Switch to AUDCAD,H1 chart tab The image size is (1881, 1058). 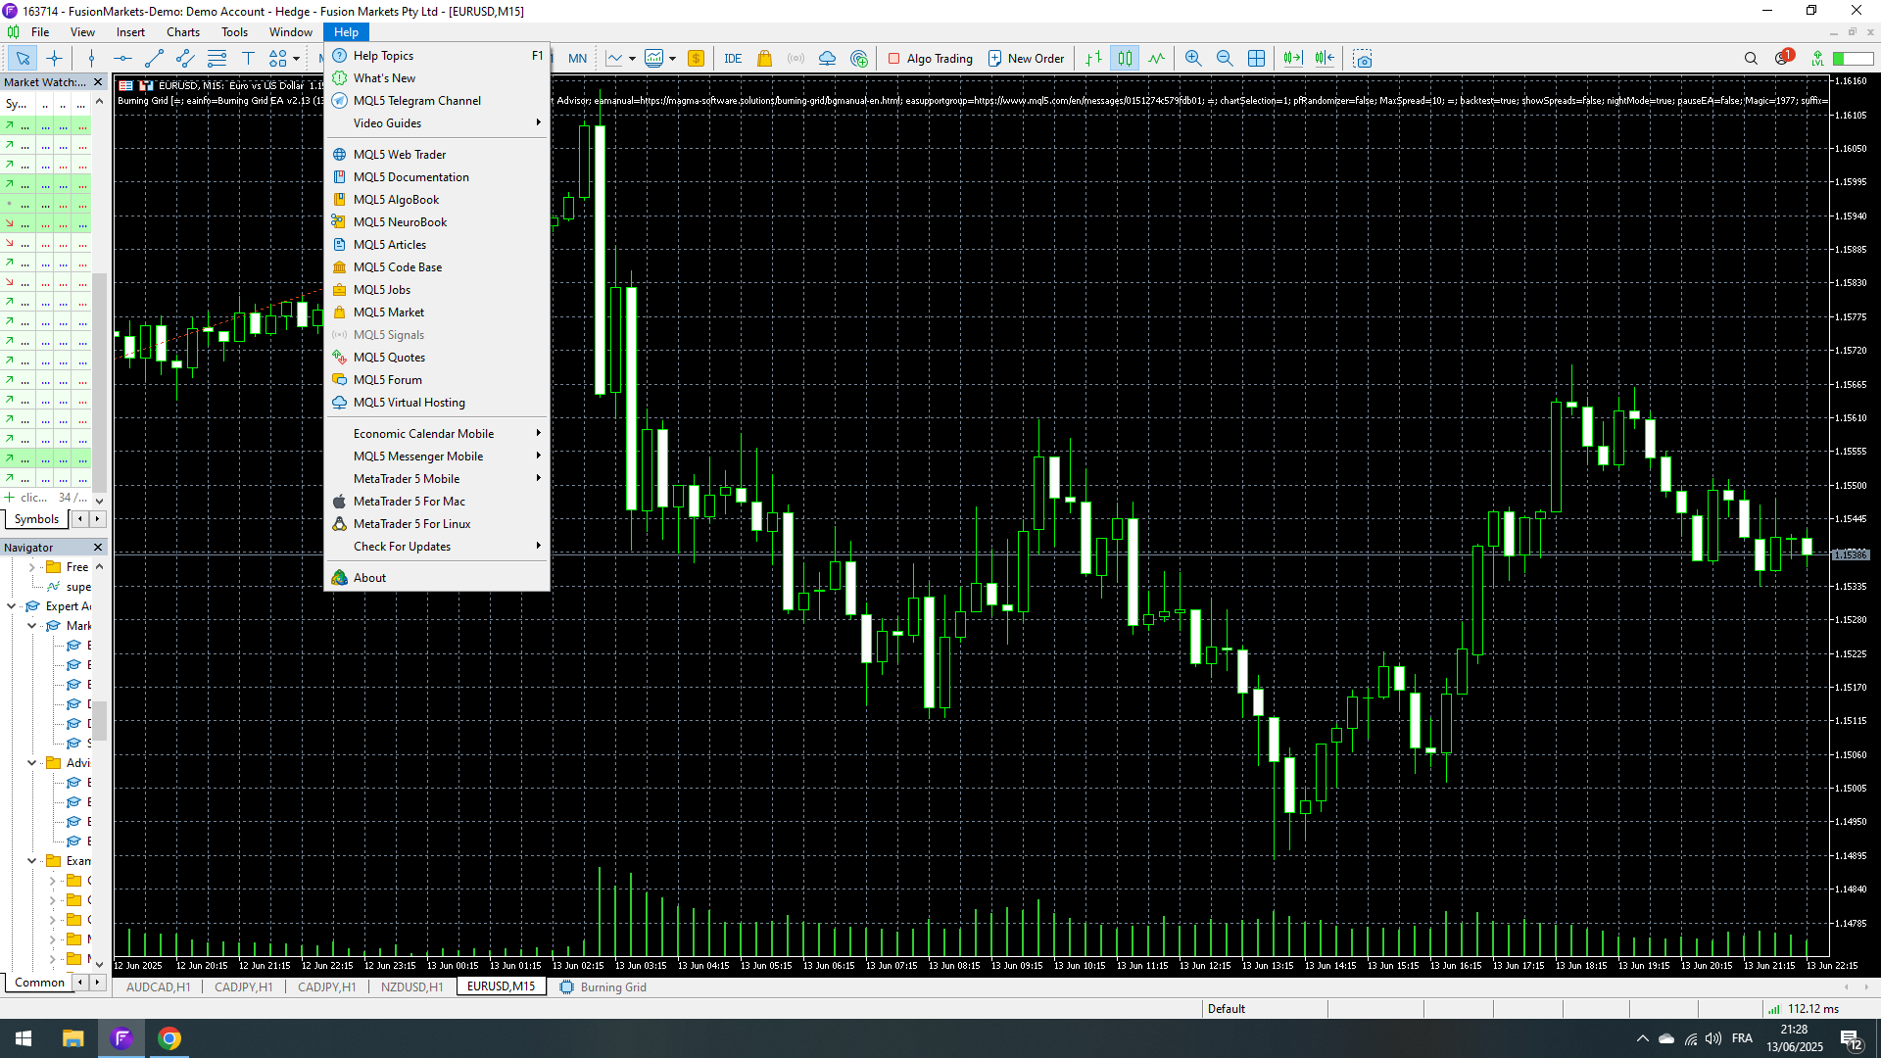tap(159, 987)
